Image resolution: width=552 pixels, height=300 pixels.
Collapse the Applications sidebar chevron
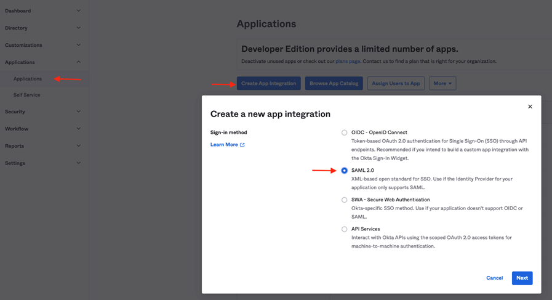(x=79, y=62)
